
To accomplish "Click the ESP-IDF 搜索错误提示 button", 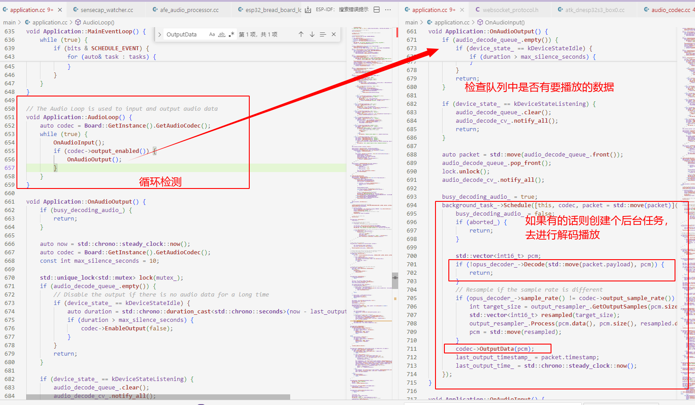I will 342,9.
